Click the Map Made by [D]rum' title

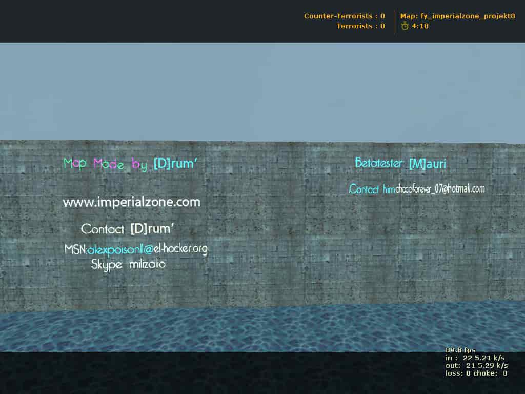[x=130, y=164]
